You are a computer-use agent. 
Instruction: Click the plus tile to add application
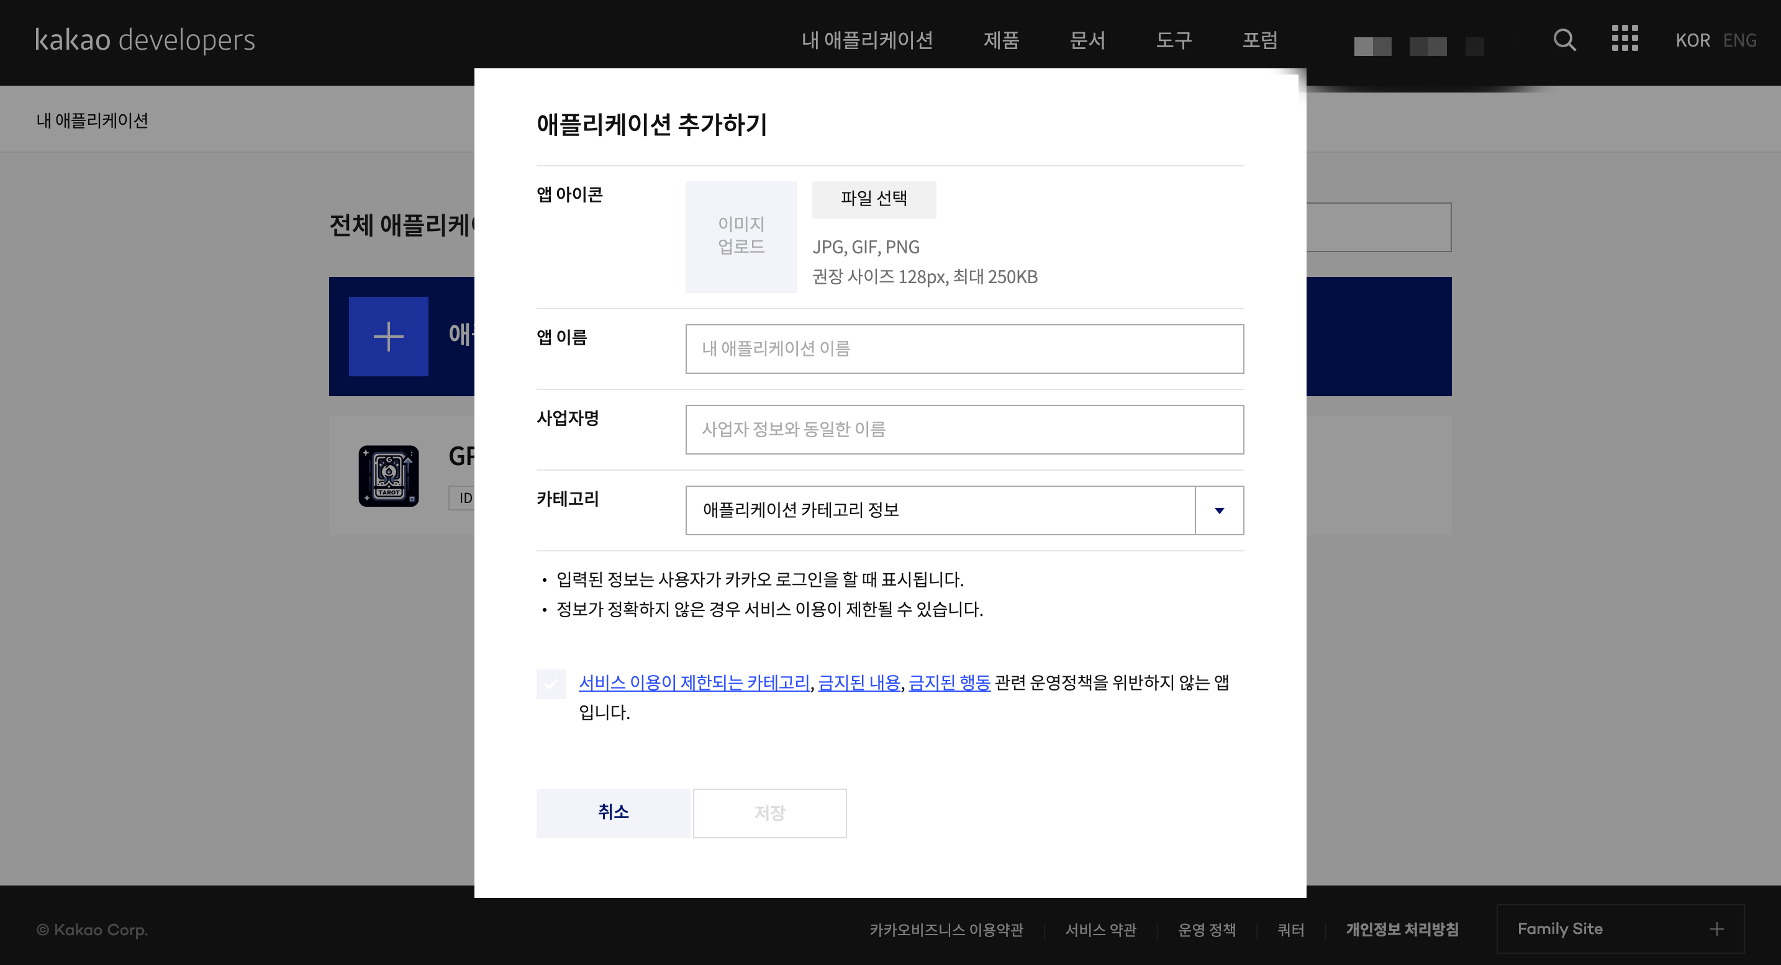pyautogui.click(x=389, y=337)
